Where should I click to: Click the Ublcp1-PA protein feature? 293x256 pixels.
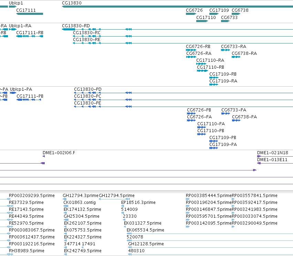click(x=13, y=93)
